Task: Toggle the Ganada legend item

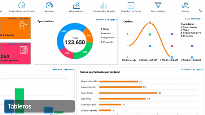Action: [x=106, y=34]
